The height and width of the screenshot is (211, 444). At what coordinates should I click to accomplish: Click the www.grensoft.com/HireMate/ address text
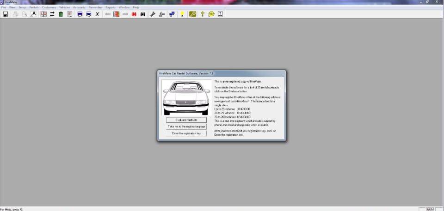tap(232, 101)
